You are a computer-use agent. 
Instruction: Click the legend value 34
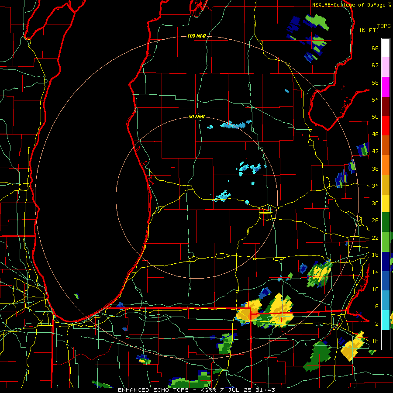coord(375,186)
